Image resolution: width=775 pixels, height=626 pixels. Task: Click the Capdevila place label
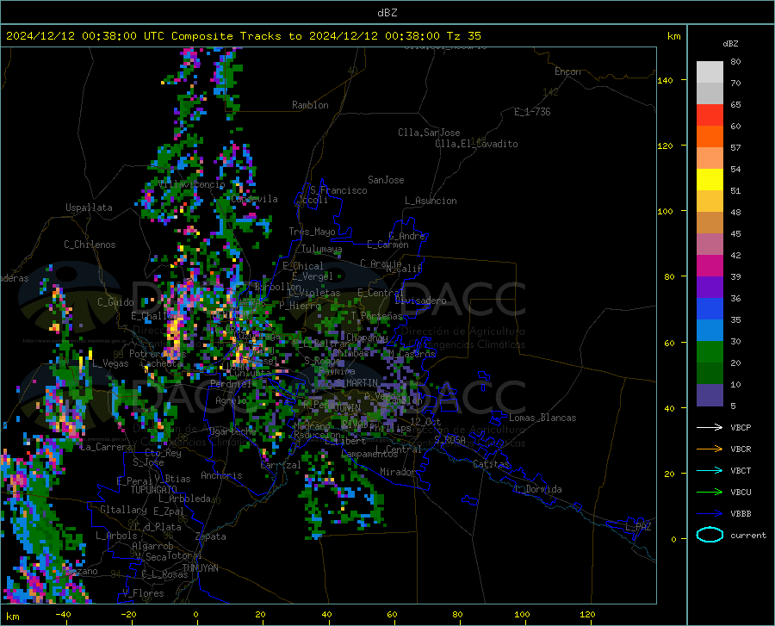pyautogui.click(x=255, y=199)
